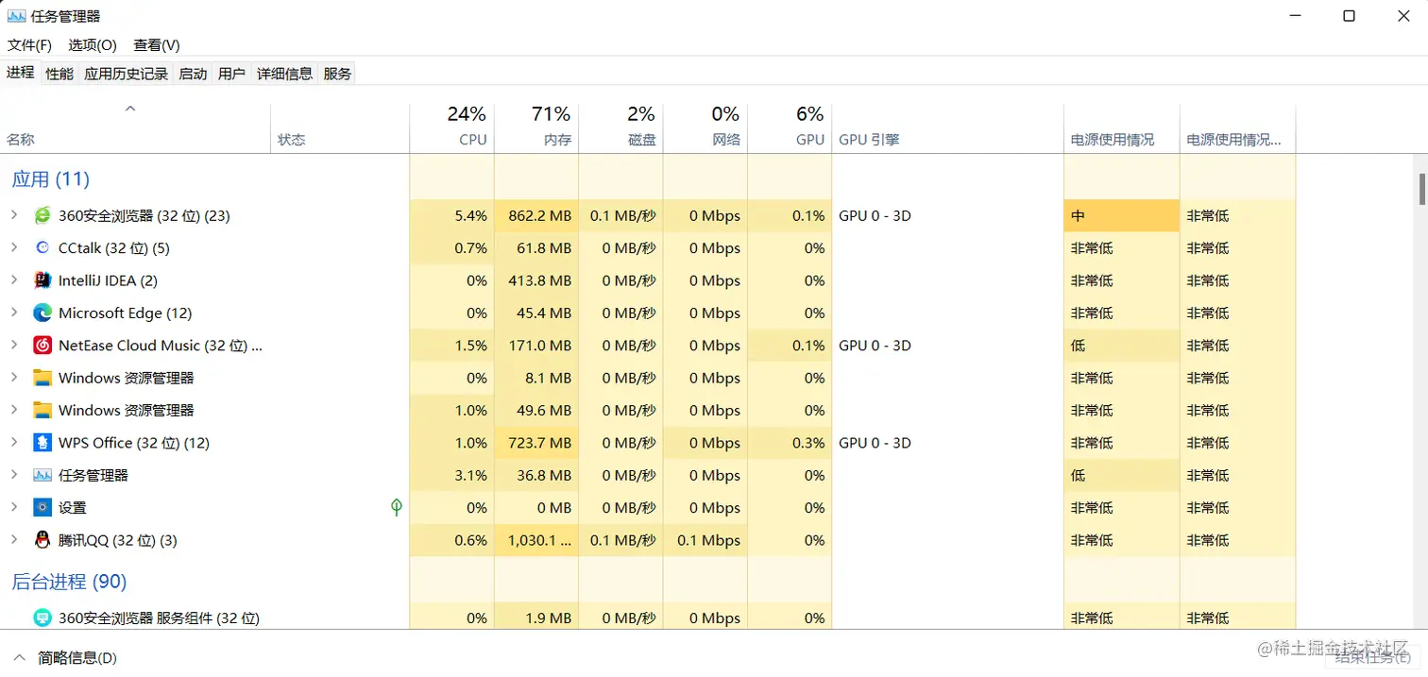The image size is (1428, 677).
Task: Switch to the 应用历史记录 tab
Action: pos(126,73)
